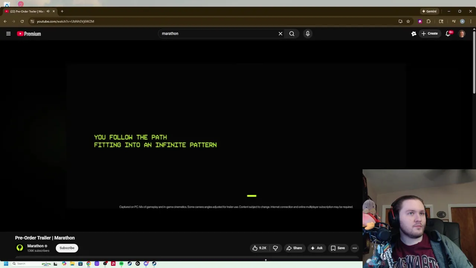Screen dimensions: 476x268
Task: View site information icon in address bar
Action: (x=32, y=22)
